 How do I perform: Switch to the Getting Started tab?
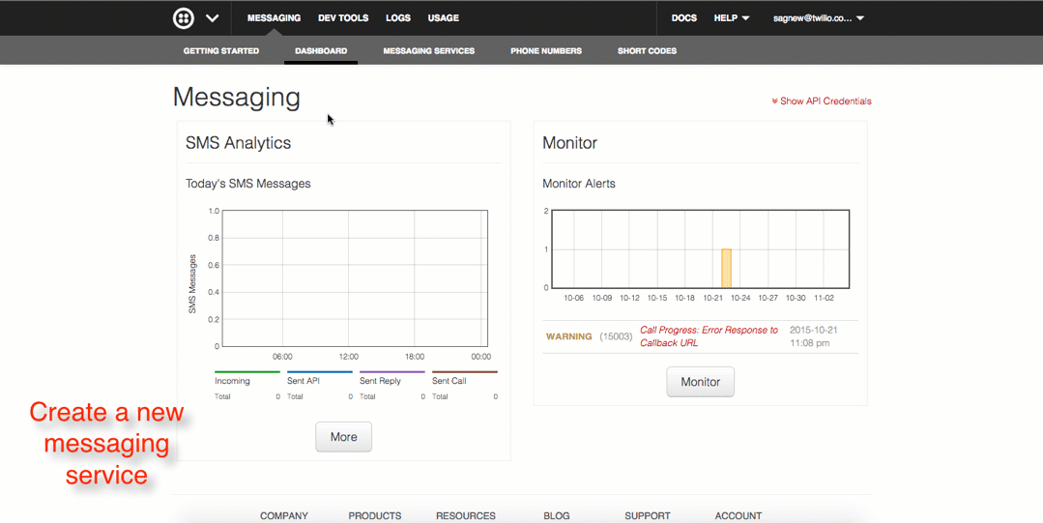[221, 50]
